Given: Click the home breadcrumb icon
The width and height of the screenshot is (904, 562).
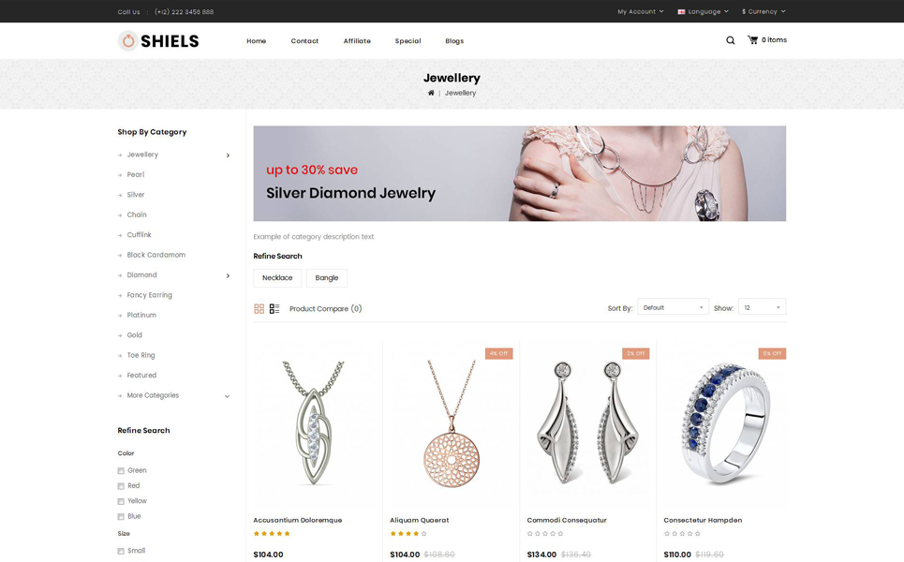Looking at the screenshot, I should coord(431,93).
